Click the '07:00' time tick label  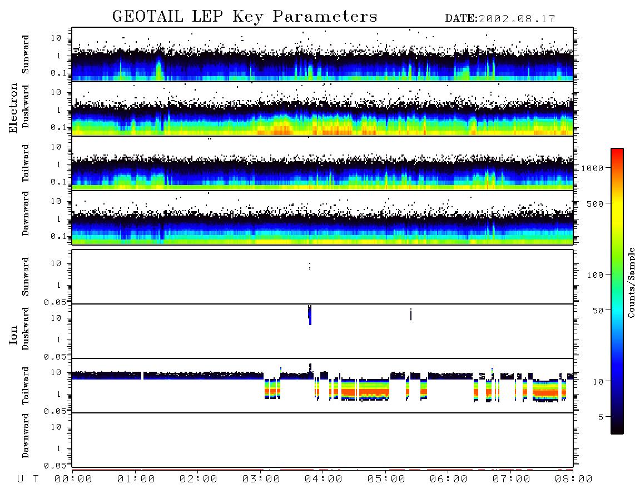512,480
